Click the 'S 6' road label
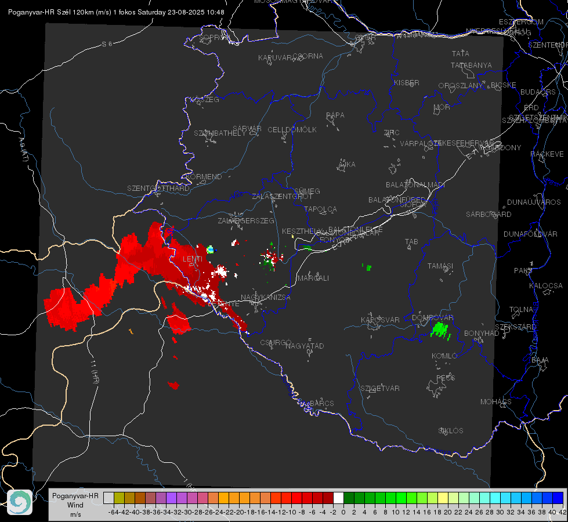Screen dimensions: 568x522 pos(107,44)
